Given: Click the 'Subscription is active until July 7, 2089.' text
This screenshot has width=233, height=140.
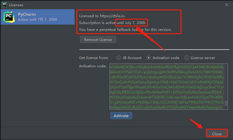Looking at the screenshot, I should click(112, 23).
